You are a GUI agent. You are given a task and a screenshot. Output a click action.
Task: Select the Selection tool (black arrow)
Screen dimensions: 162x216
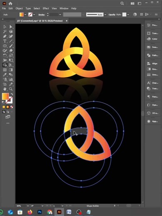[x=5, y=27]
